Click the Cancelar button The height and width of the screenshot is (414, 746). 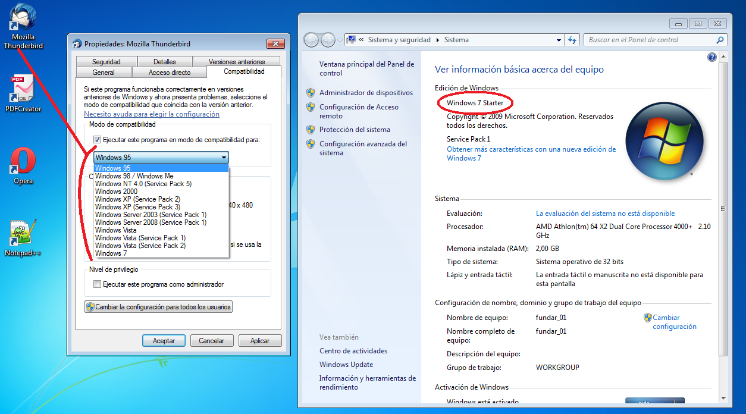point(212,341)
